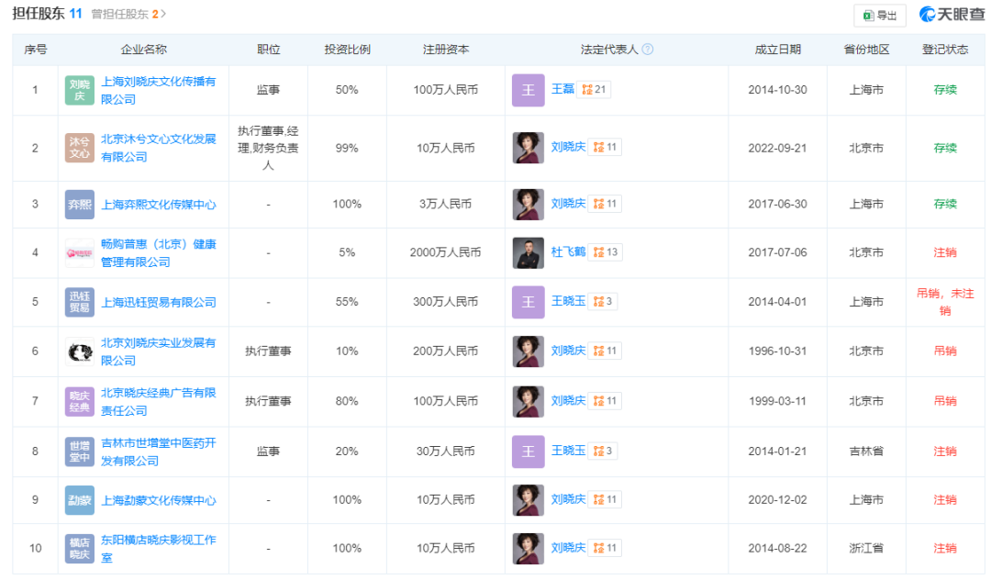Image resolution: width=991 pixels, height=580 pixels.
Task: Click the 注册资本 column header
Action: 446,50
